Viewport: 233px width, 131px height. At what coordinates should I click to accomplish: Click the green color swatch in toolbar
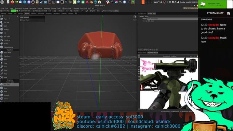13,11
